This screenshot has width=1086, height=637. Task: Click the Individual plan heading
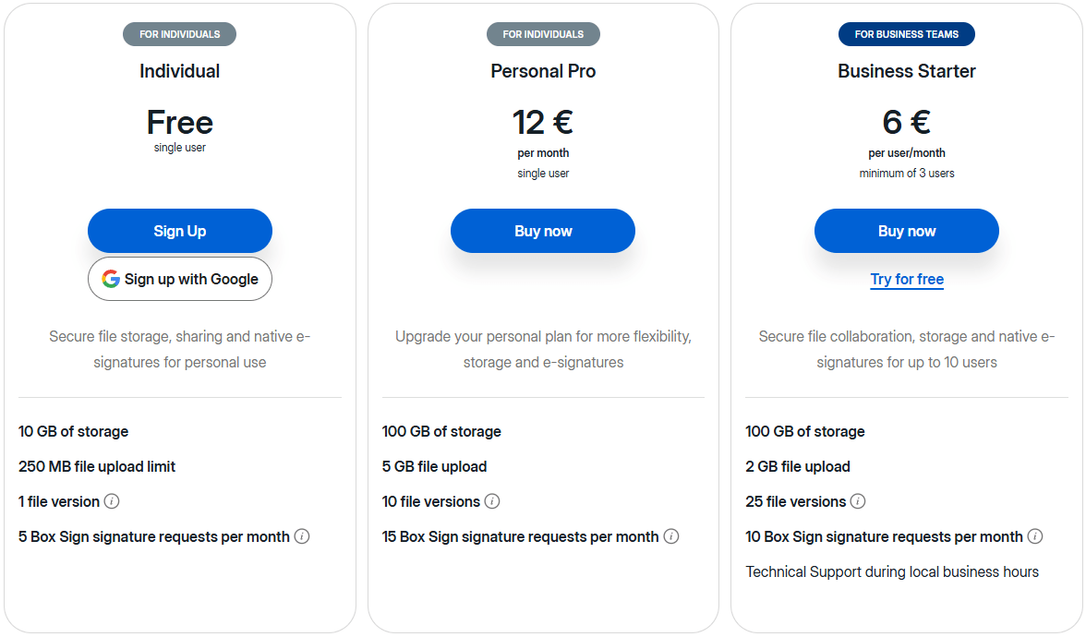(x=179, y=71)
